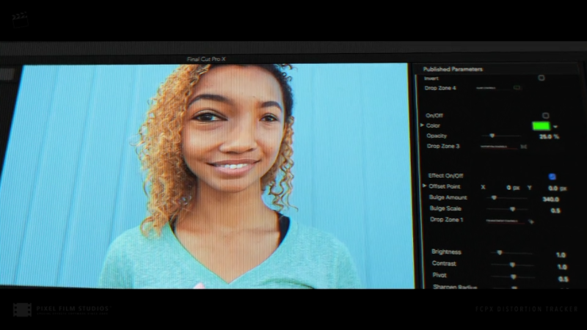
Task: Click the Drop Zone 4 image well icon
Action: coord(517,87)
